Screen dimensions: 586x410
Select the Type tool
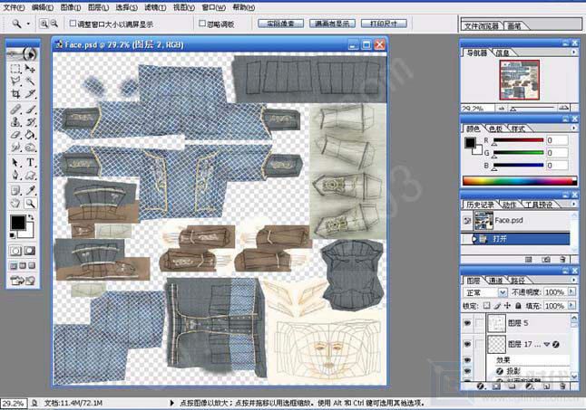coord(30,163)
